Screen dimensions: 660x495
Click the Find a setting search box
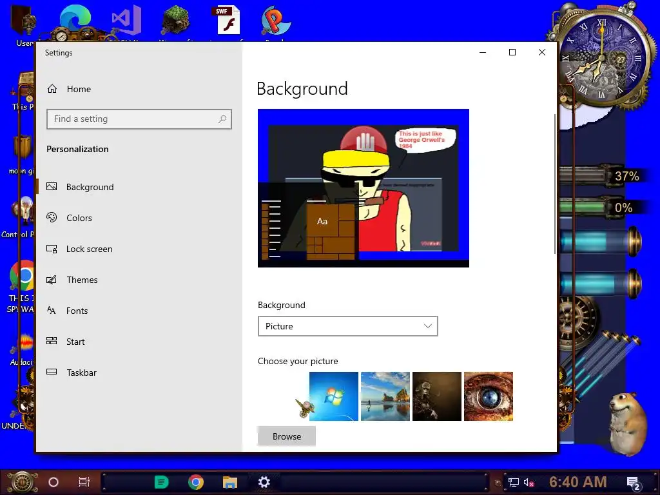[x=139, y=119]
